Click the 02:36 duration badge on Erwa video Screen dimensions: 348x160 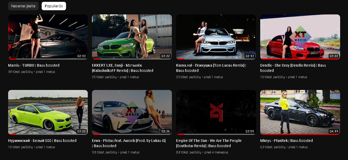tap(166, 131)
